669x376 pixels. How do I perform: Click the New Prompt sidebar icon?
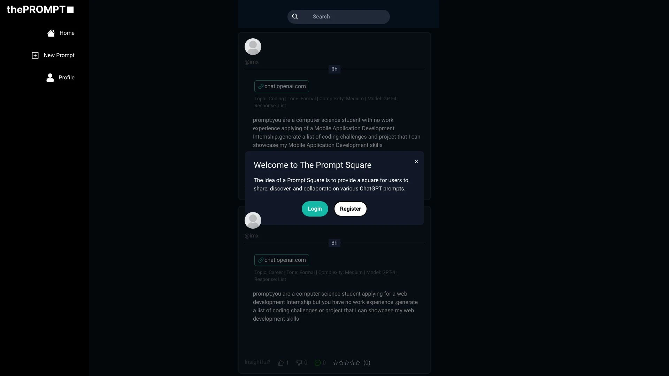34,55
